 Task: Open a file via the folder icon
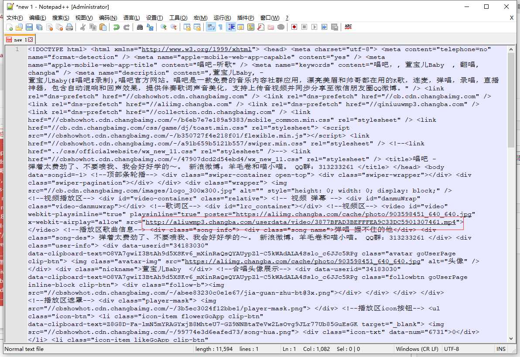[x=19, y=27]
